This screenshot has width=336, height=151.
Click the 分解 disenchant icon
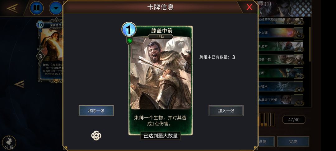9,143
